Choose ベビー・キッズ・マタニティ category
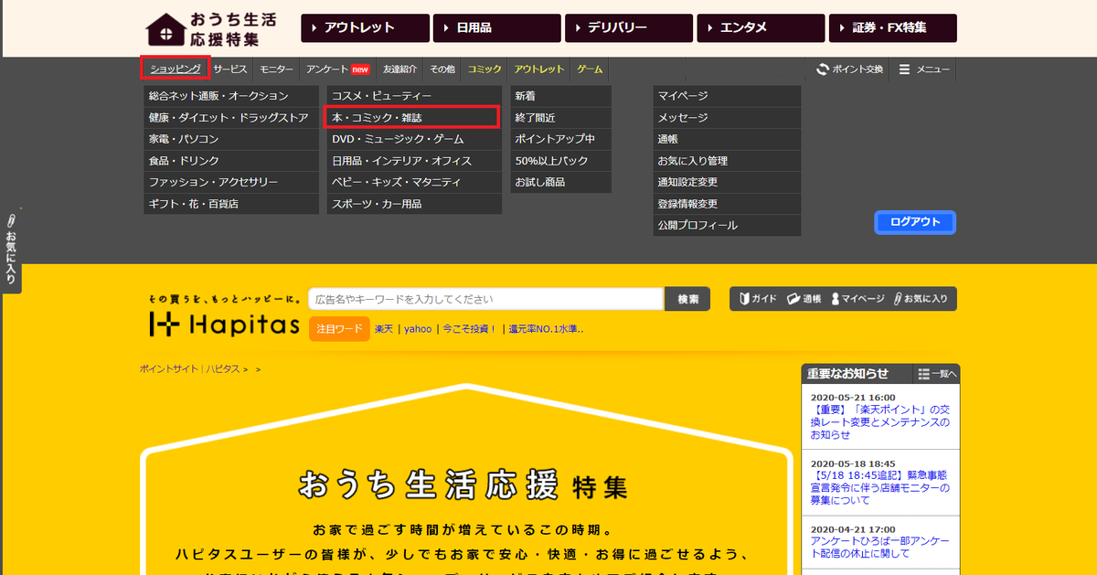The width and height of the screenshot is (1097, 575). point(414,182)
